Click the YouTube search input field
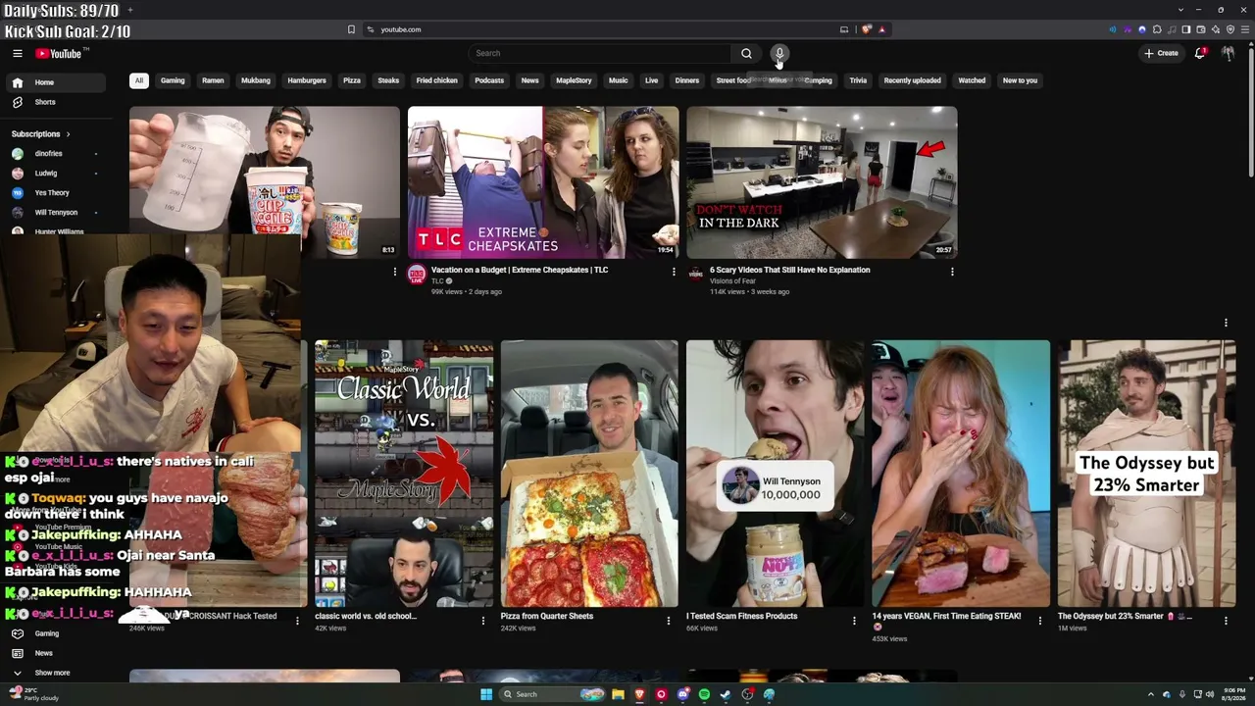Screen dimensions: 1255x706 tap(599, 53)
